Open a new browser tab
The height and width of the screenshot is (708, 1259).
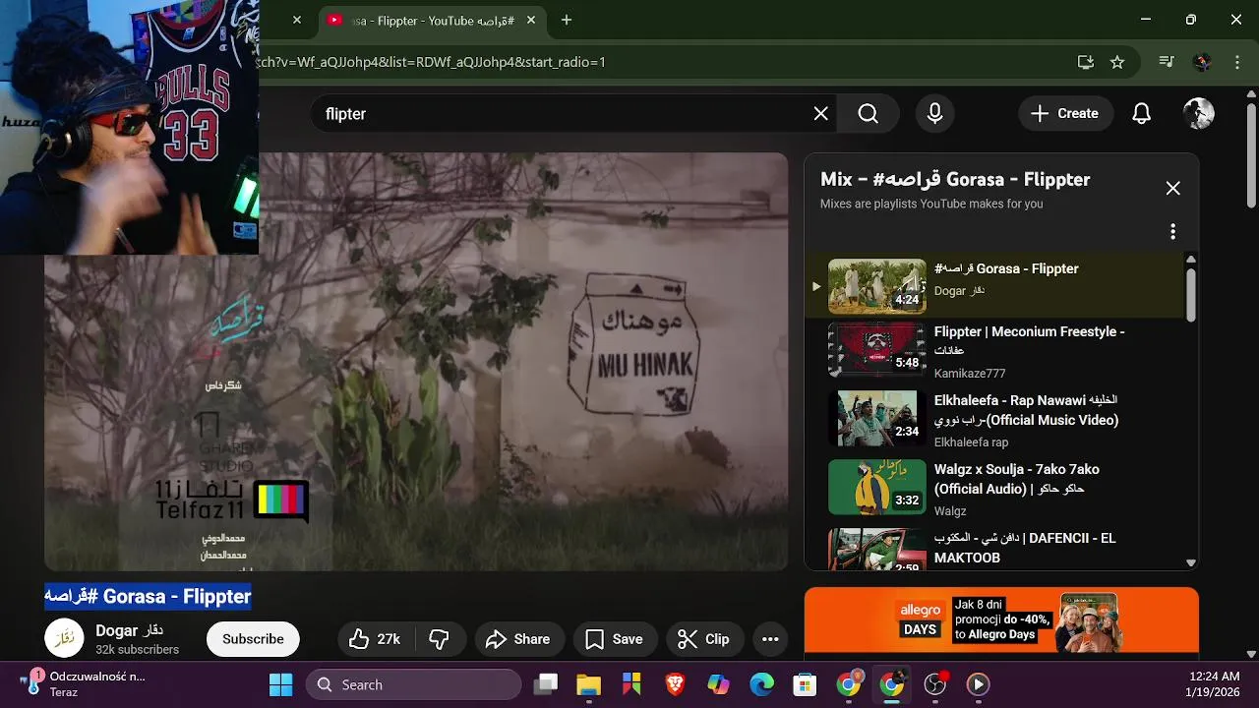click(x=567, y=20)
